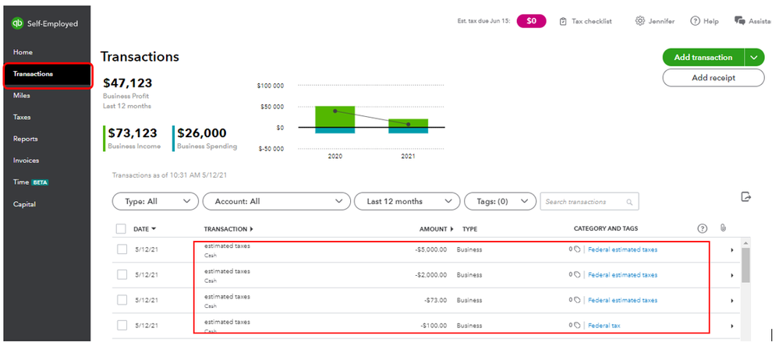Expand the -$5,000.00 transaction row arrow
The image size is (779, 353).
pyautogui.click(x=731, y=250)
